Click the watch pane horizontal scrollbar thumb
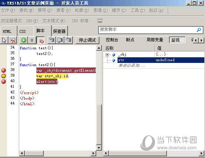The image size is (205, 158). 138,153
